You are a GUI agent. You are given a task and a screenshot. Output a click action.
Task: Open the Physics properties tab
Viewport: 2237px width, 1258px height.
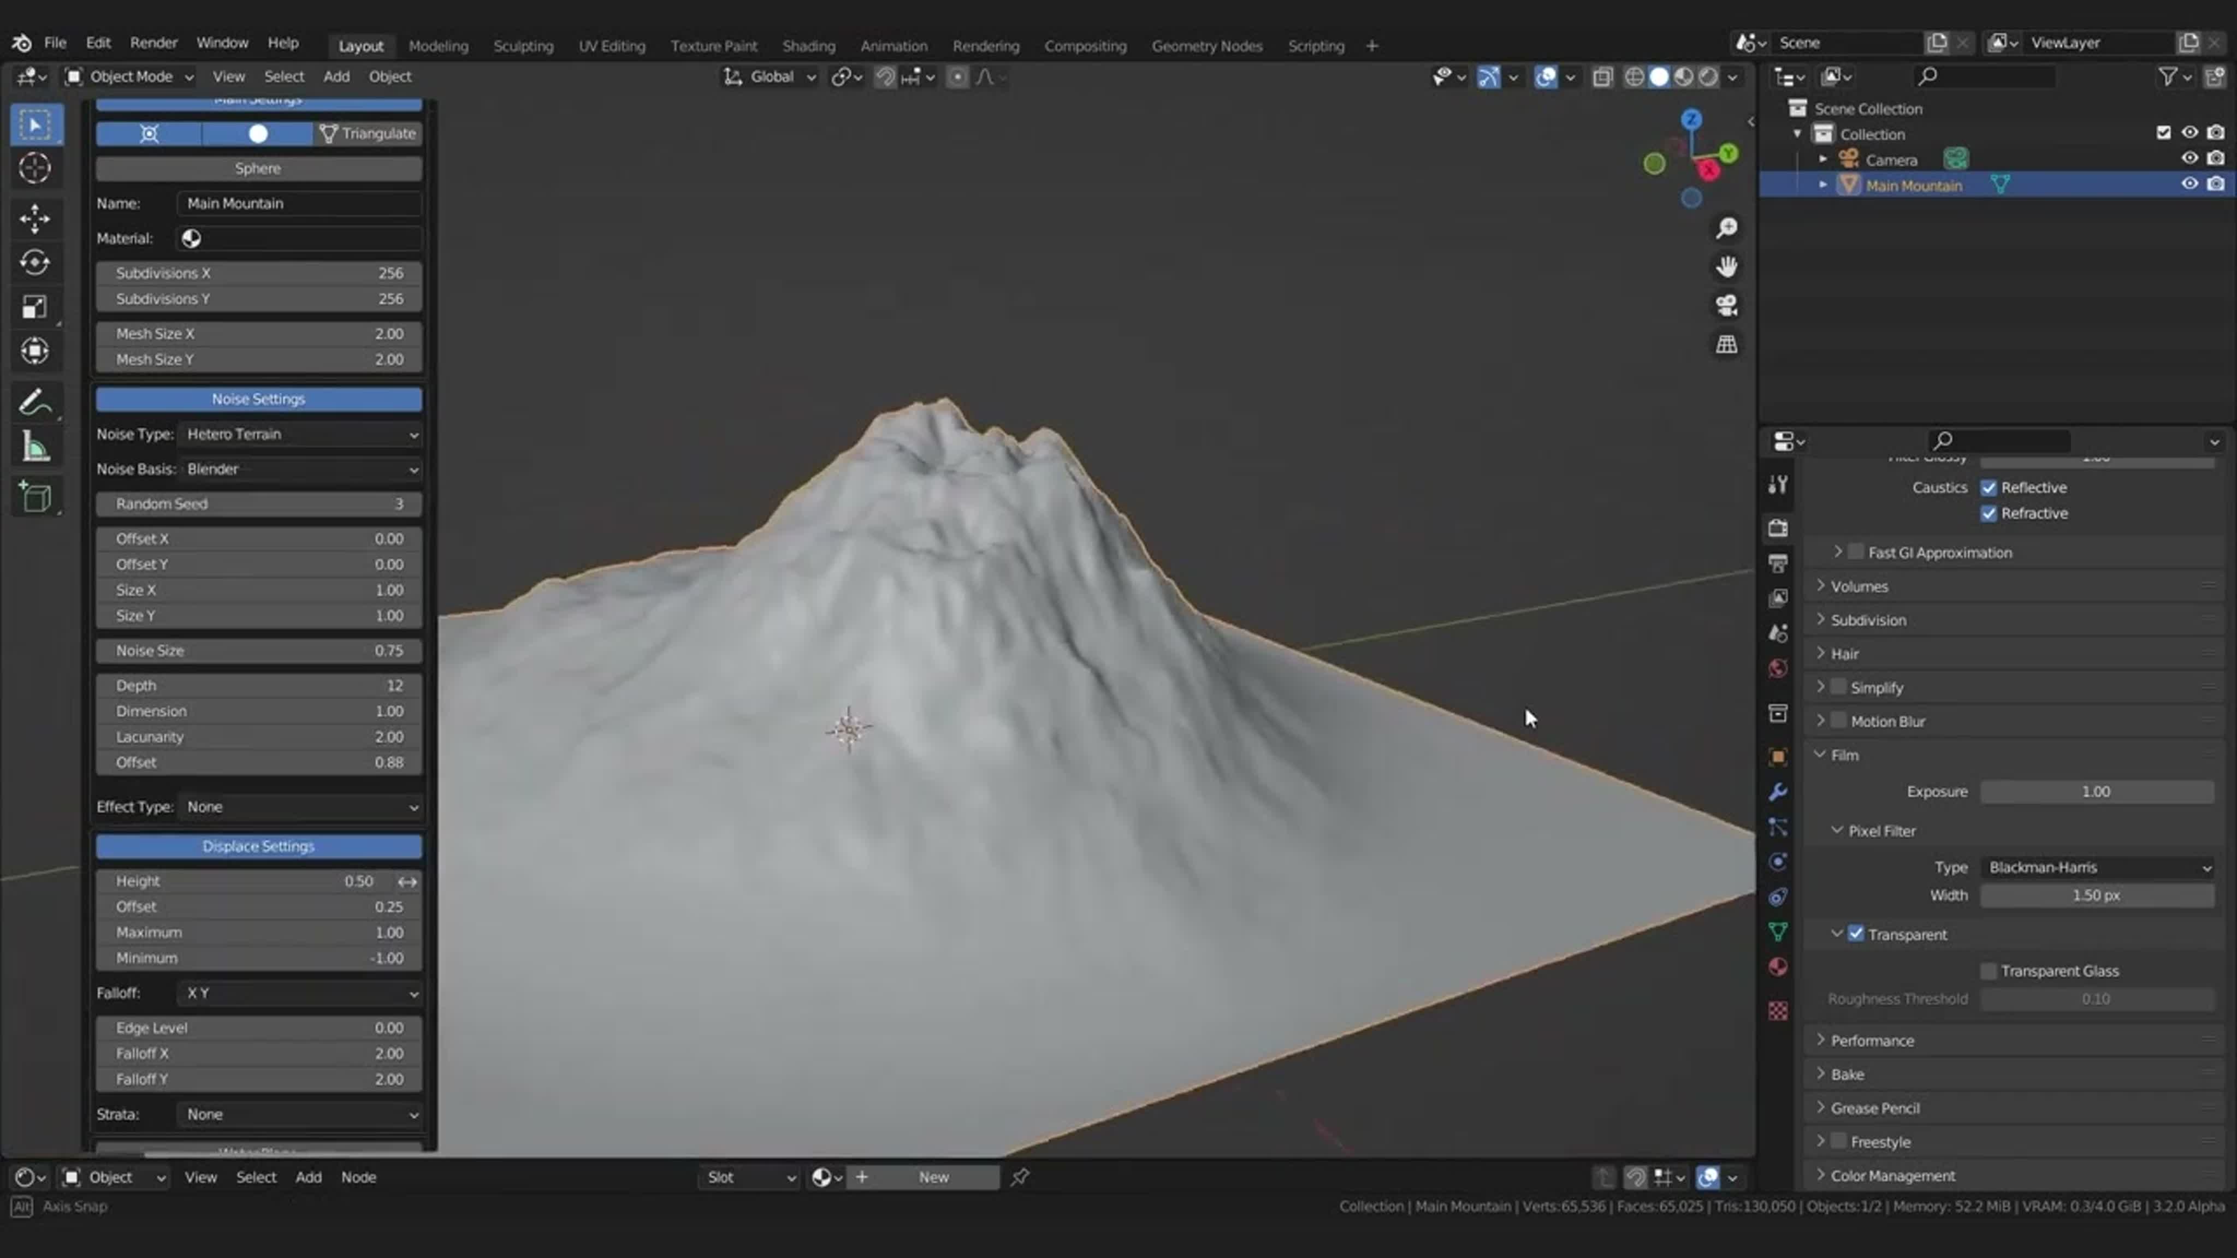[x=1778, y=861]
